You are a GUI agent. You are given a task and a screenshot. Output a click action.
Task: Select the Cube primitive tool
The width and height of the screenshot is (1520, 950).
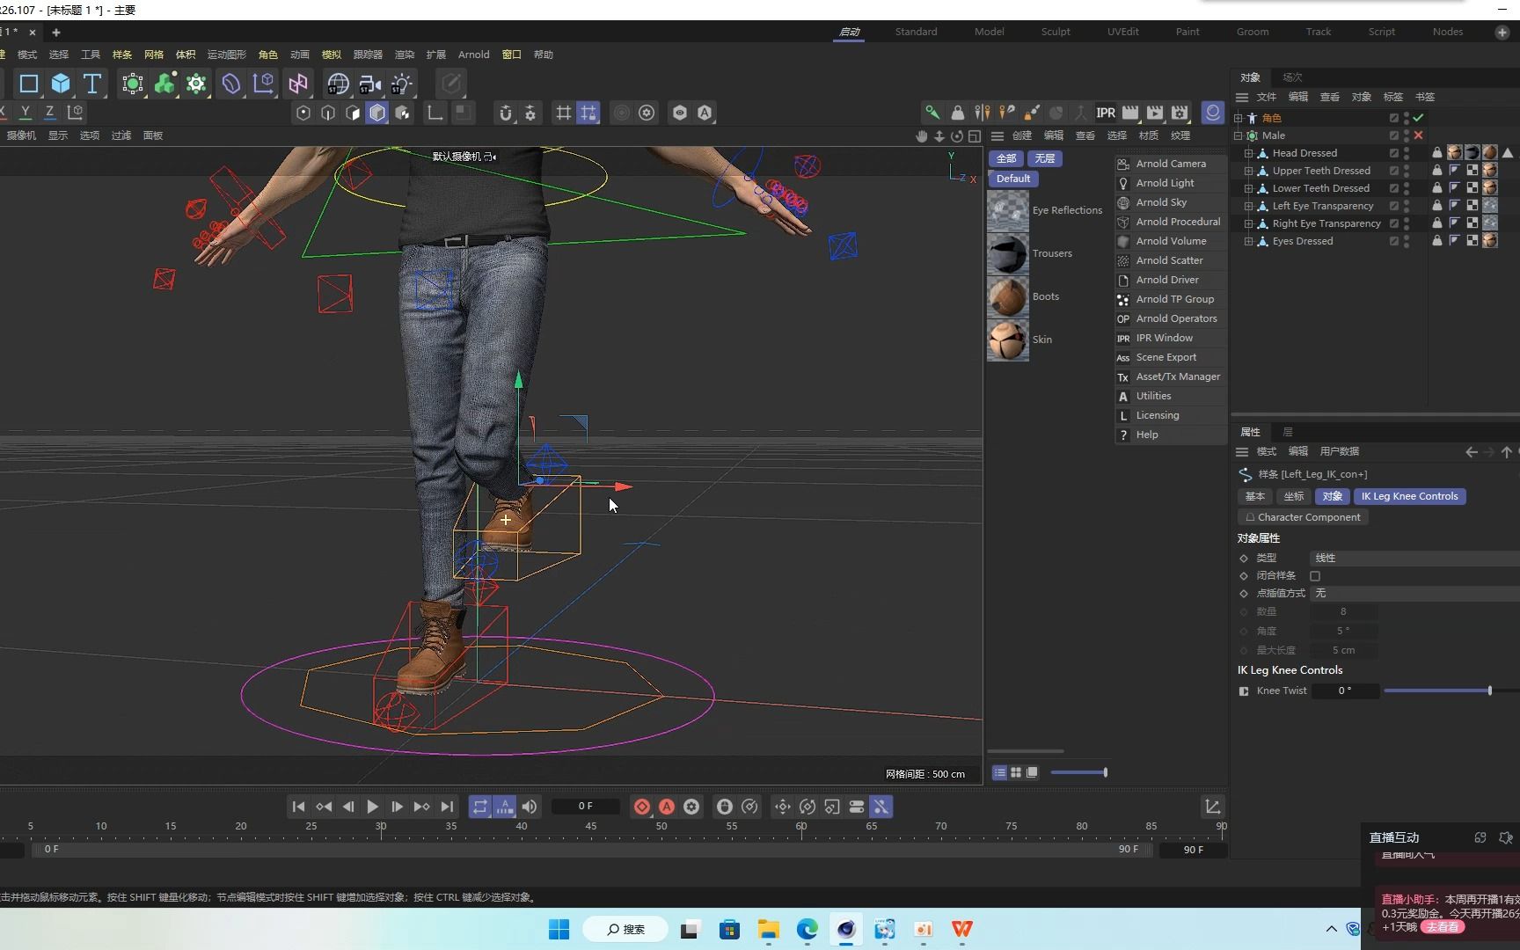pos(61,84)
